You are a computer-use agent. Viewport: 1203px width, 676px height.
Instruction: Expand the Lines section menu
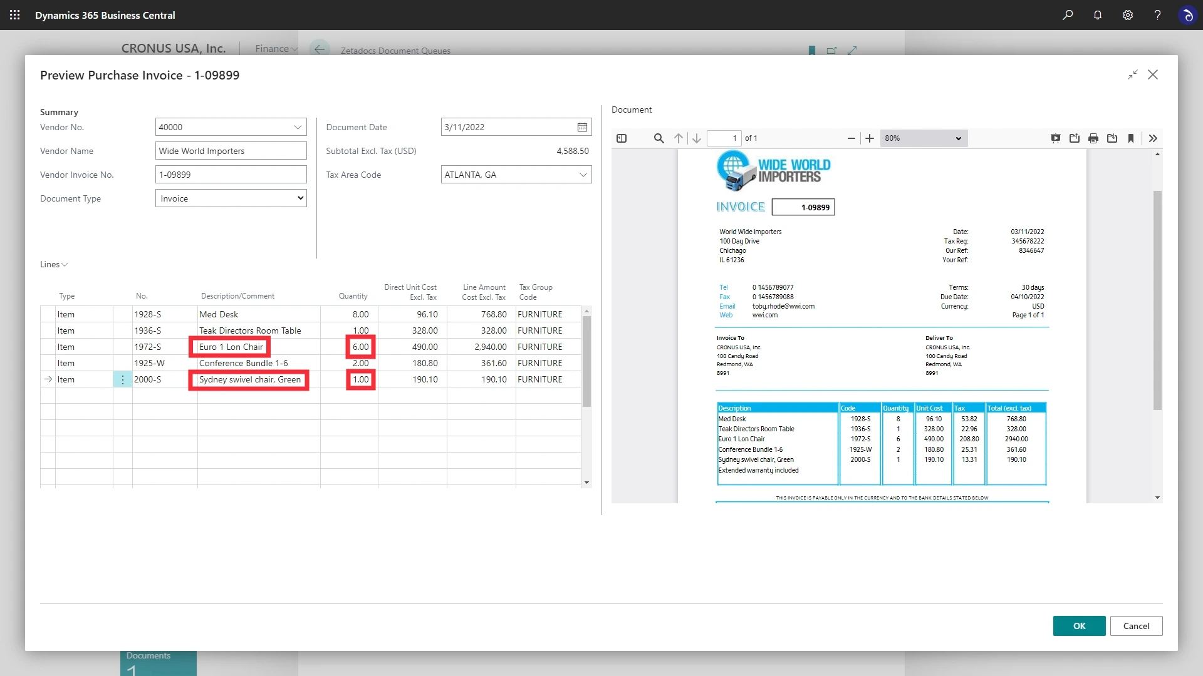coord(54,264)
